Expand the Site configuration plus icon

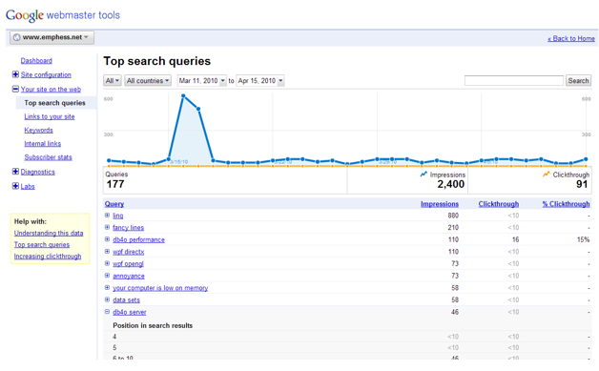point(15,74)
